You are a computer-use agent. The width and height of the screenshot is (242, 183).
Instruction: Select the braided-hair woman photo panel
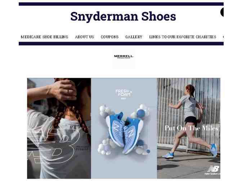point(59,128)
